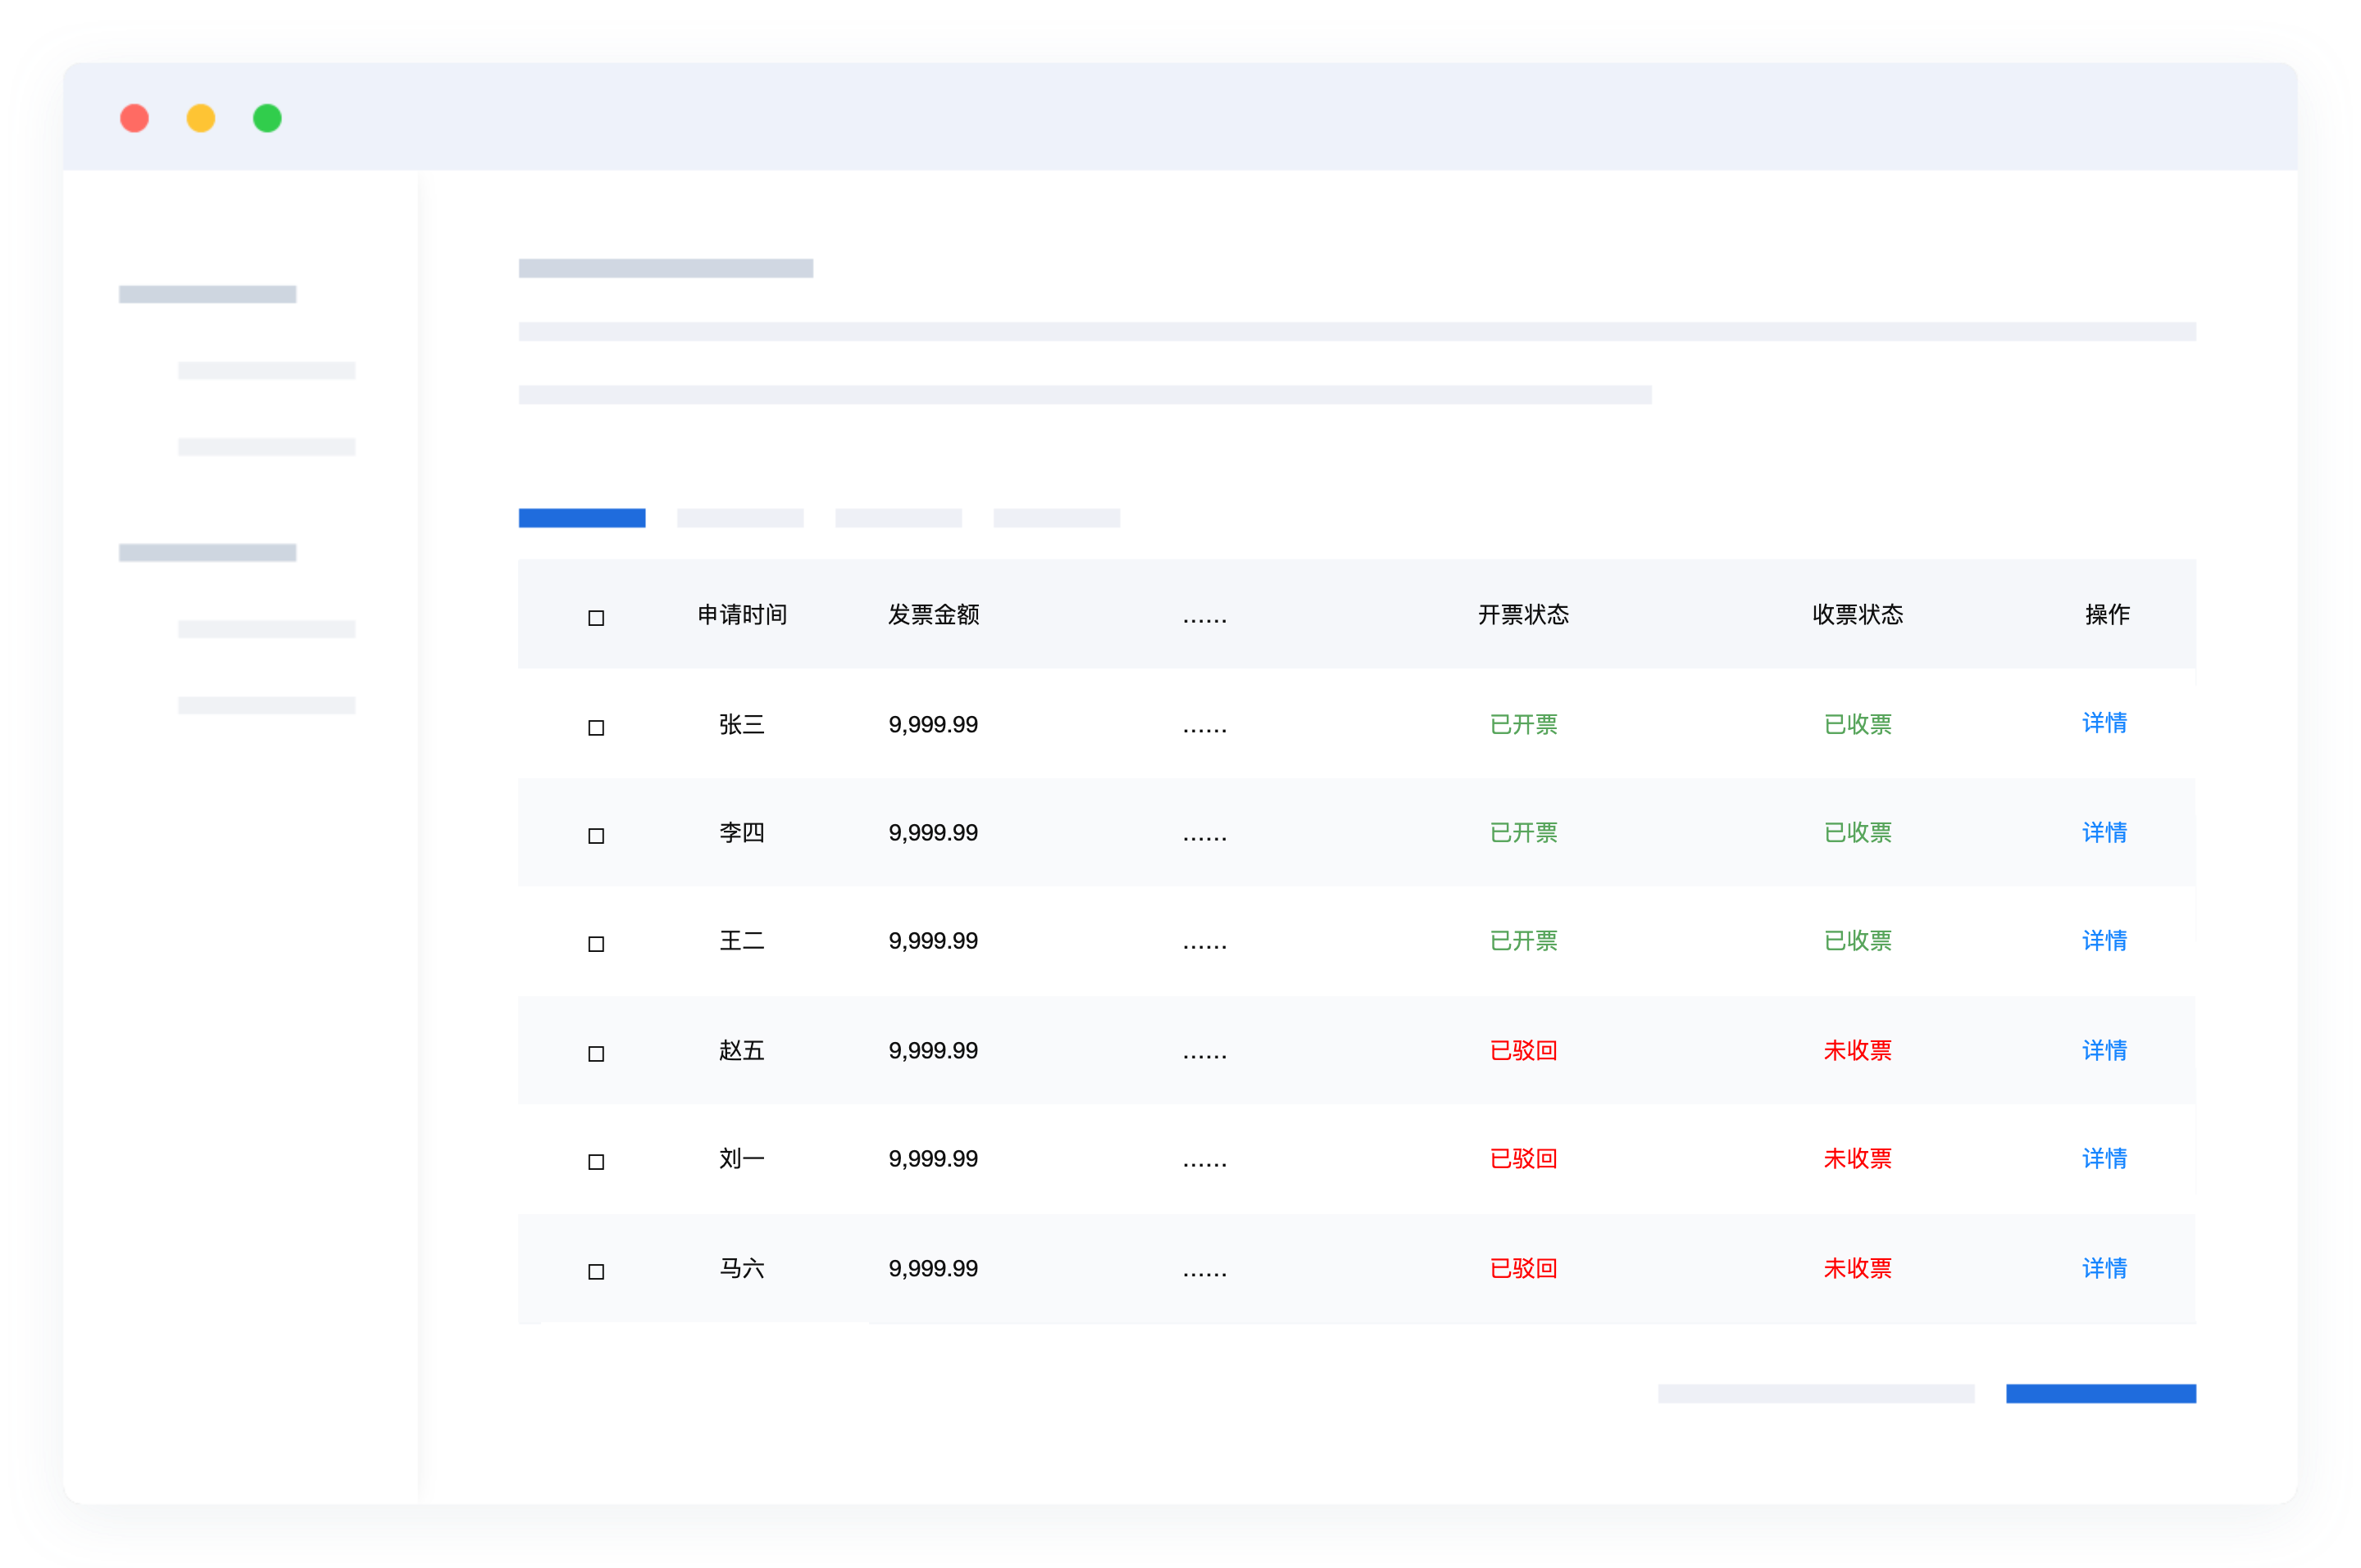Check the 马六 row checkbox
The image size is (2361, 1568).
[x=595, y=1271]
